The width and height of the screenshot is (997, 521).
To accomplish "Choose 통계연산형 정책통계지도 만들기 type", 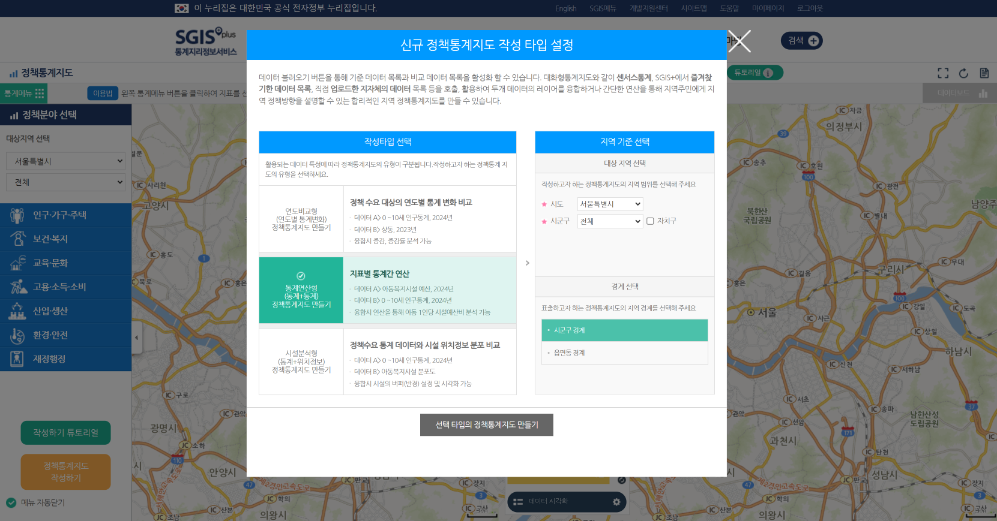I will (301, 290).
